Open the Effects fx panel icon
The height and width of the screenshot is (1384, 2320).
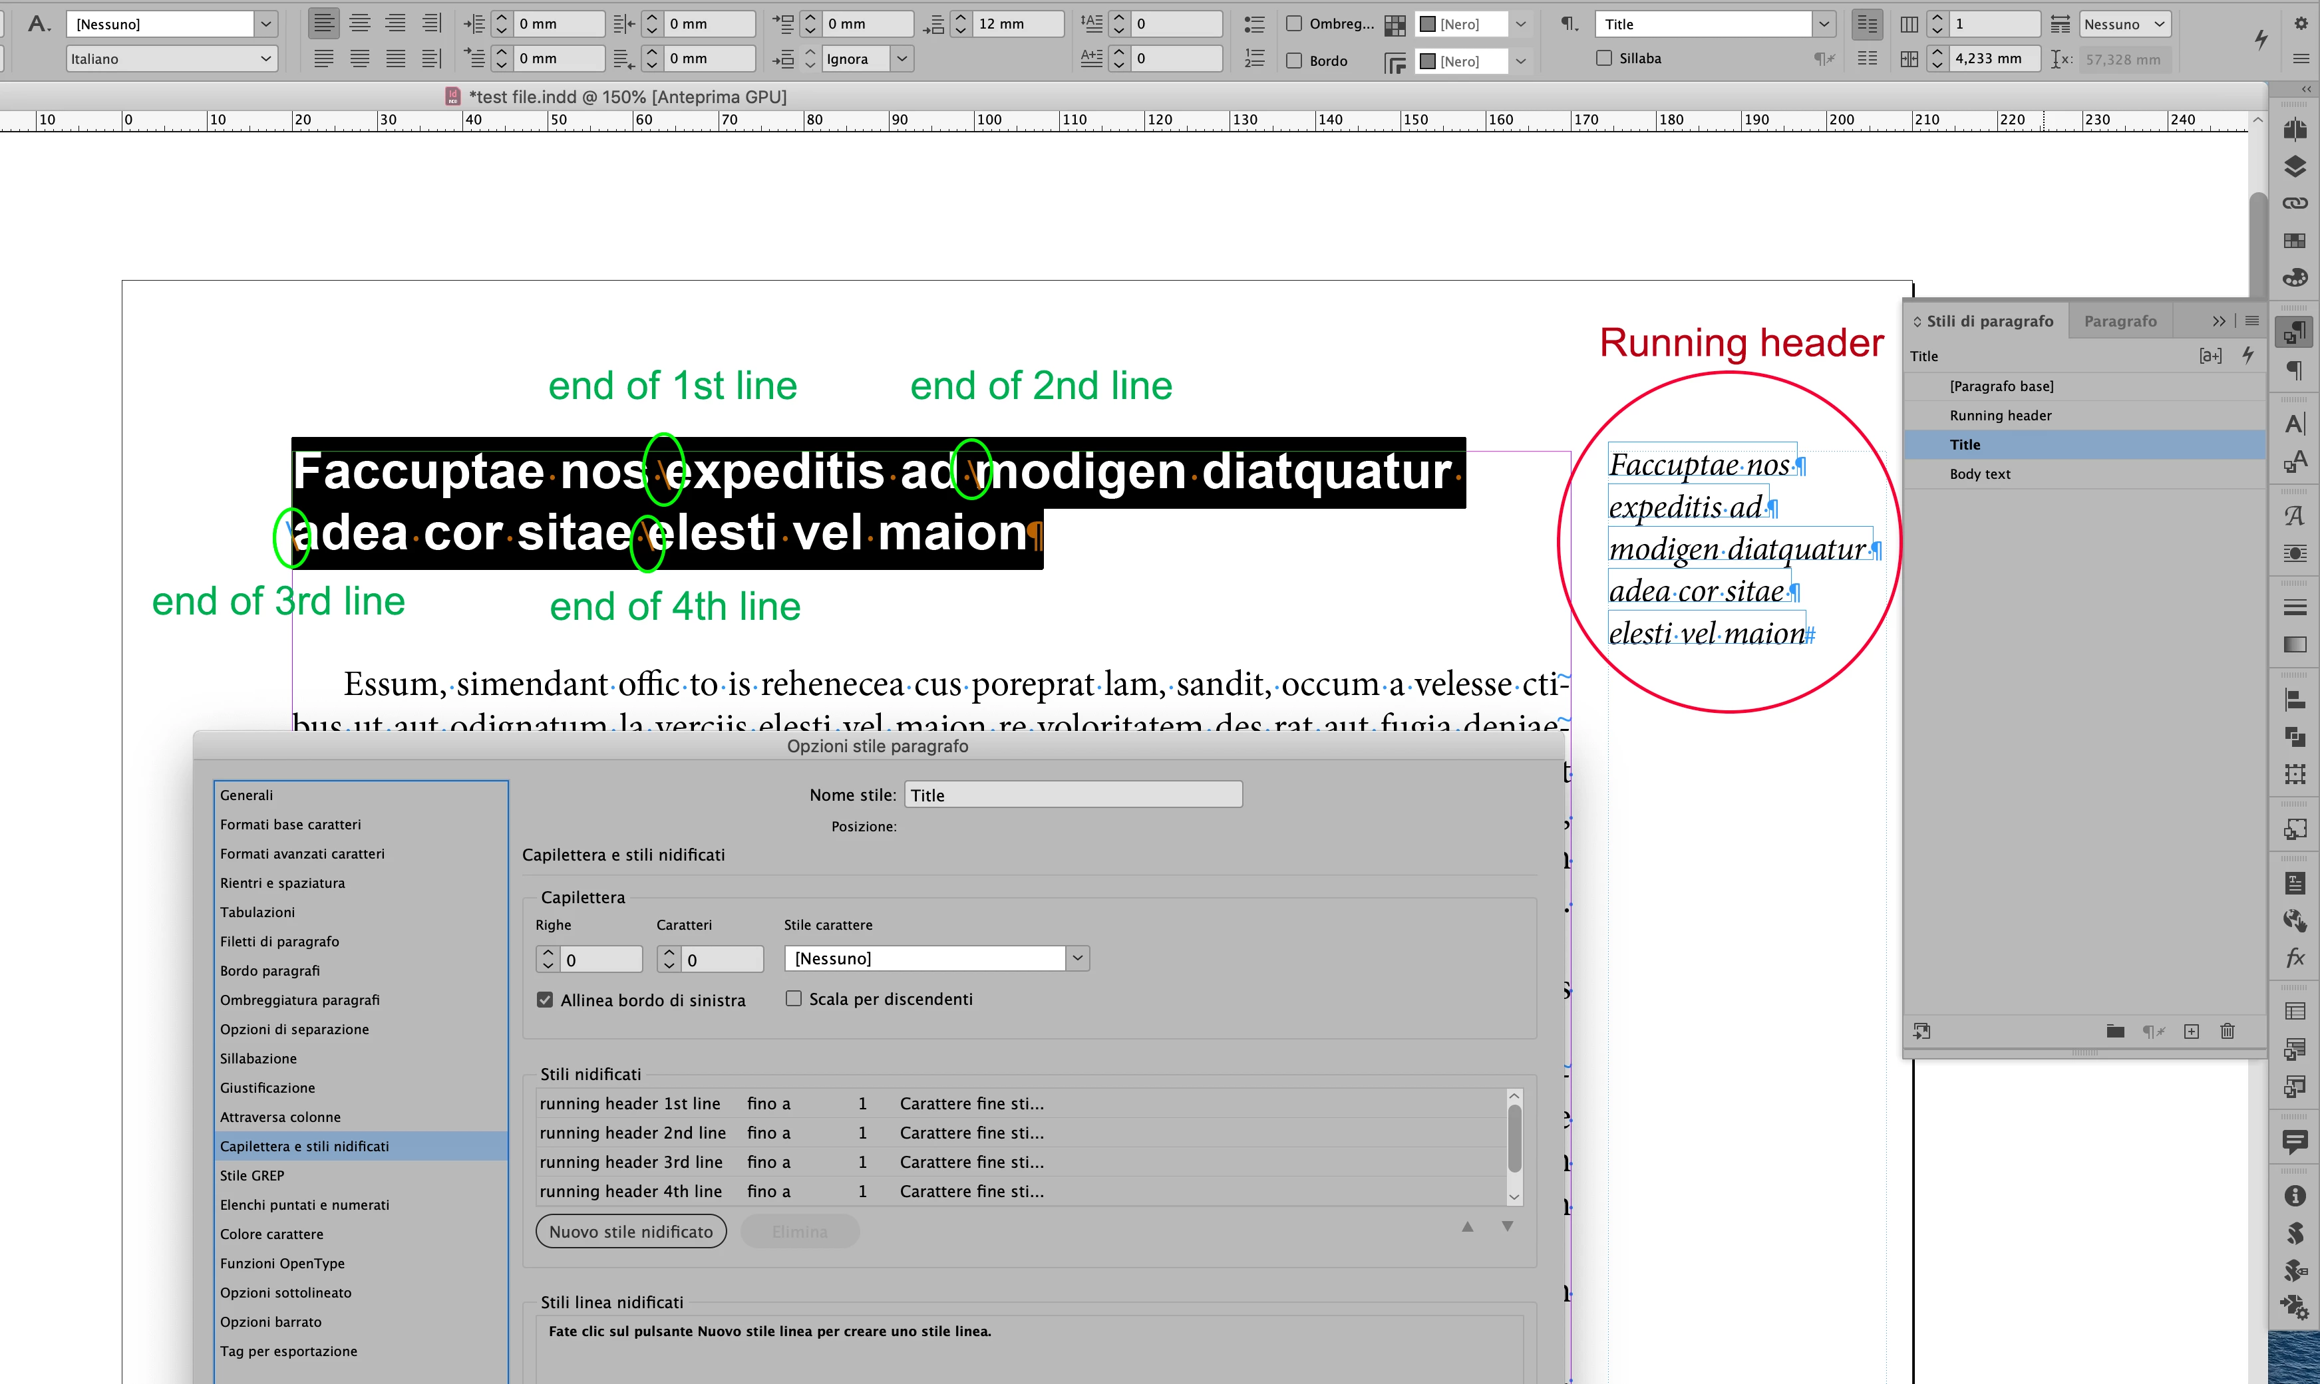point(2295,957)
